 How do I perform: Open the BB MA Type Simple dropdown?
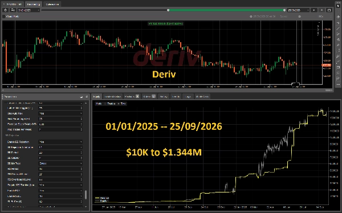tap(60, 163)
